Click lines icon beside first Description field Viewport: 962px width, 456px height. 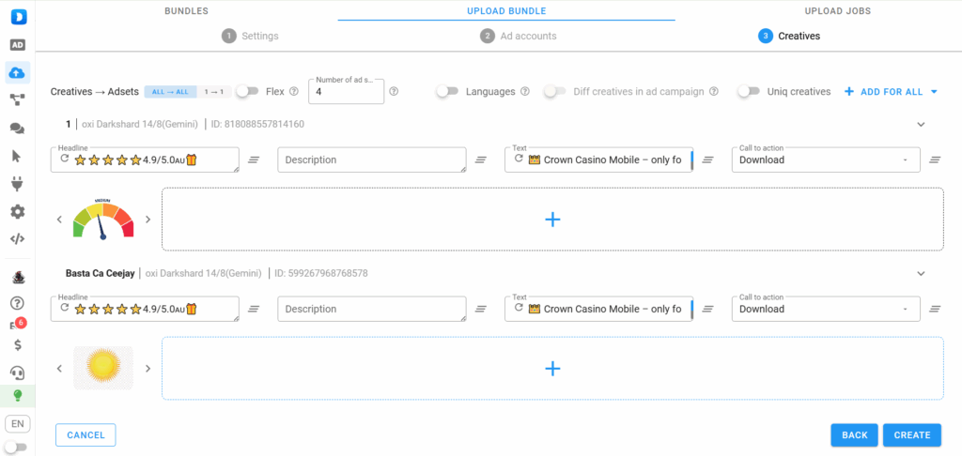click(x=481, y=160)
